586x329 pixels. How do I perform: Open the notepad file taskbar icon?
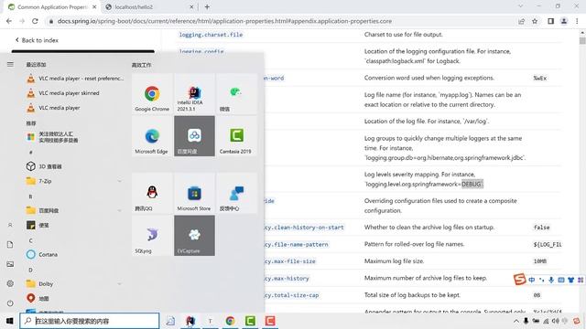[170, 321]
